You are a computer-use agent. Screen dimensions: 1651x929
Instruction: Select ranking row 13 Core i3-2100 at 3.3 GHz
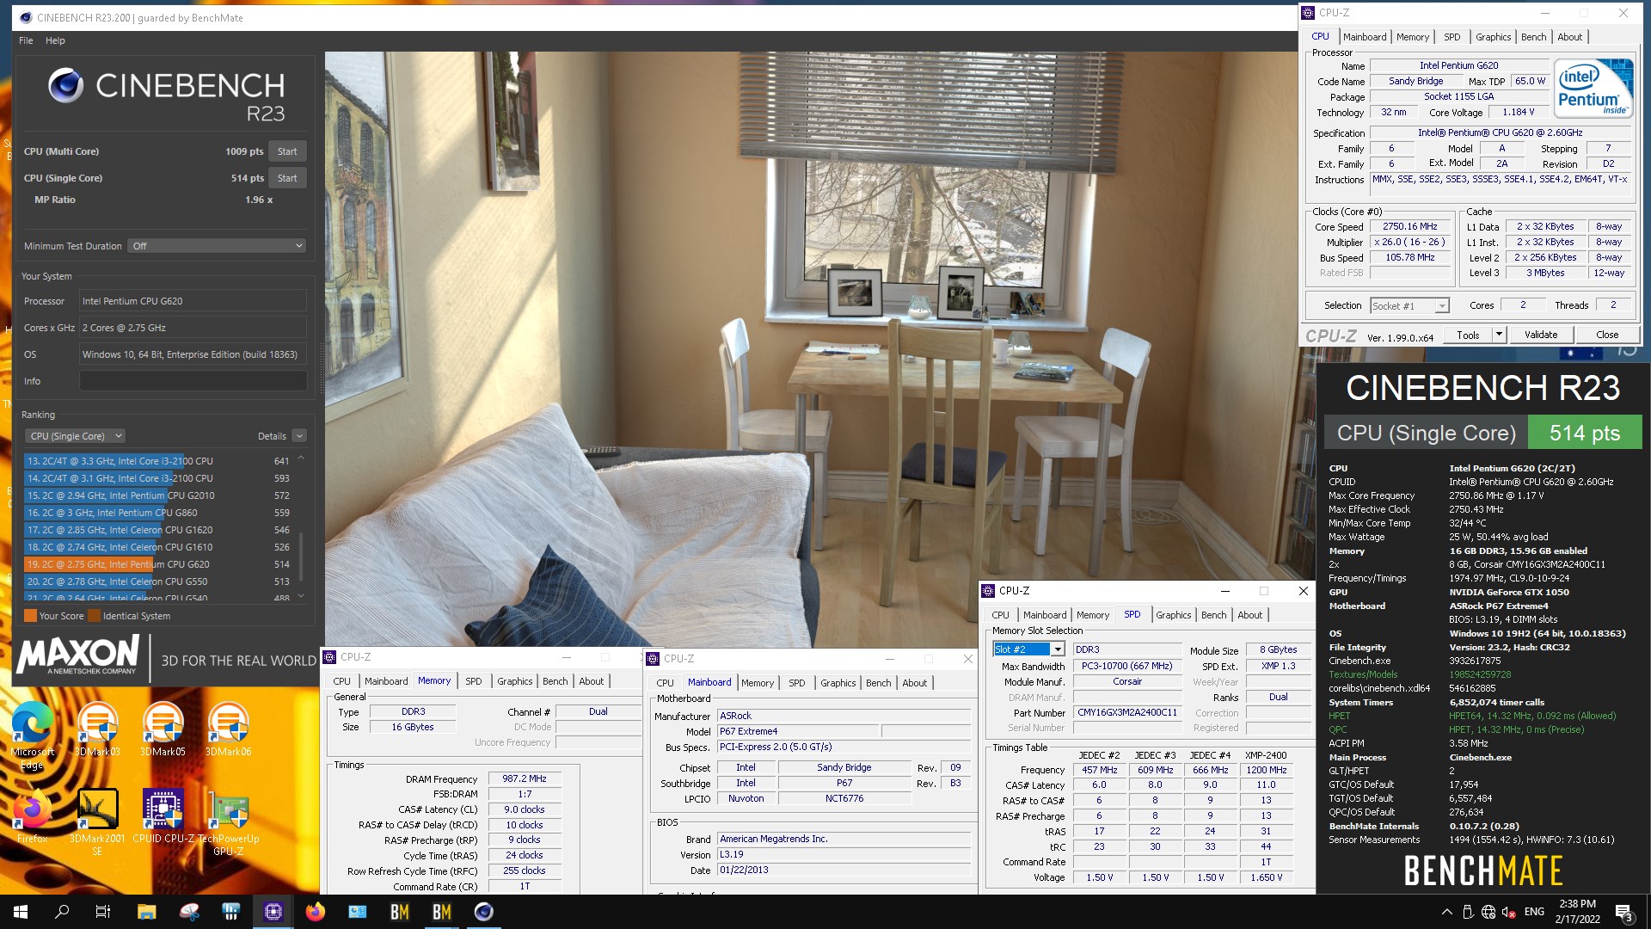[x=159, y=461]
